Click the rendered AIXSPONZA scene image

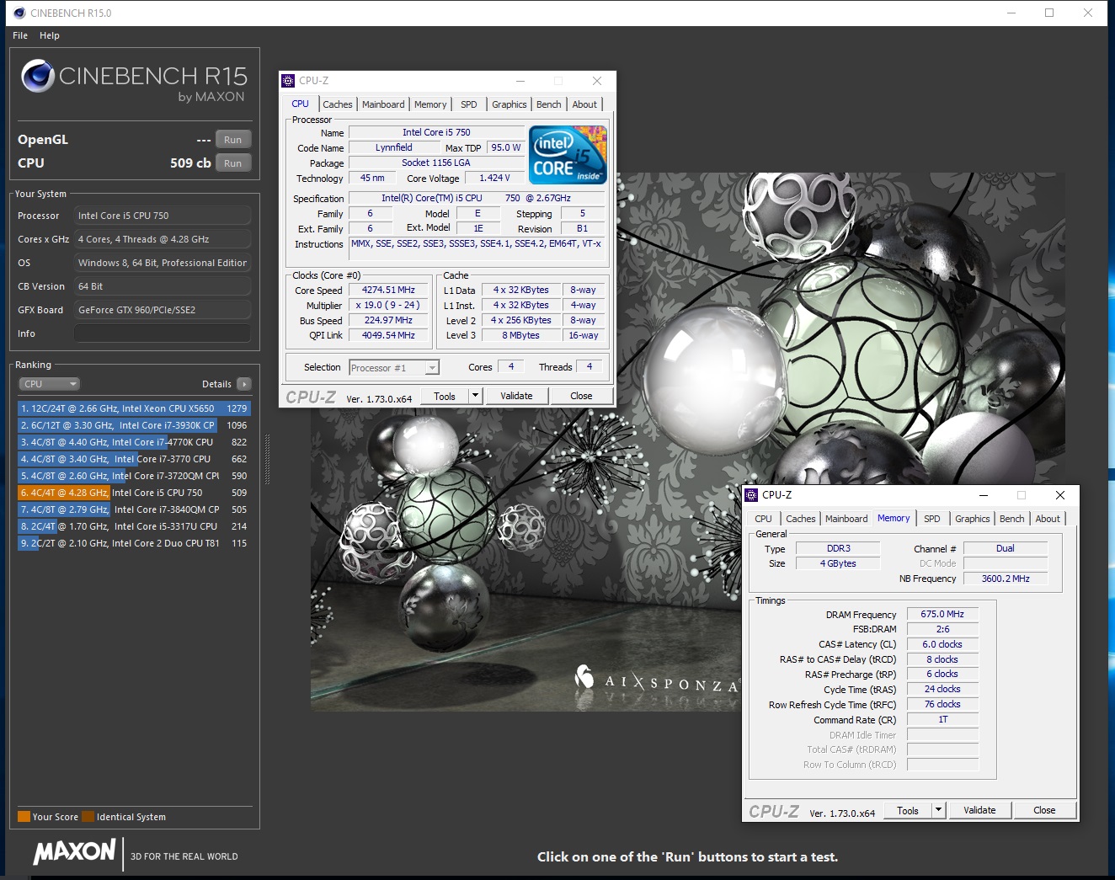tap(687, 442)
